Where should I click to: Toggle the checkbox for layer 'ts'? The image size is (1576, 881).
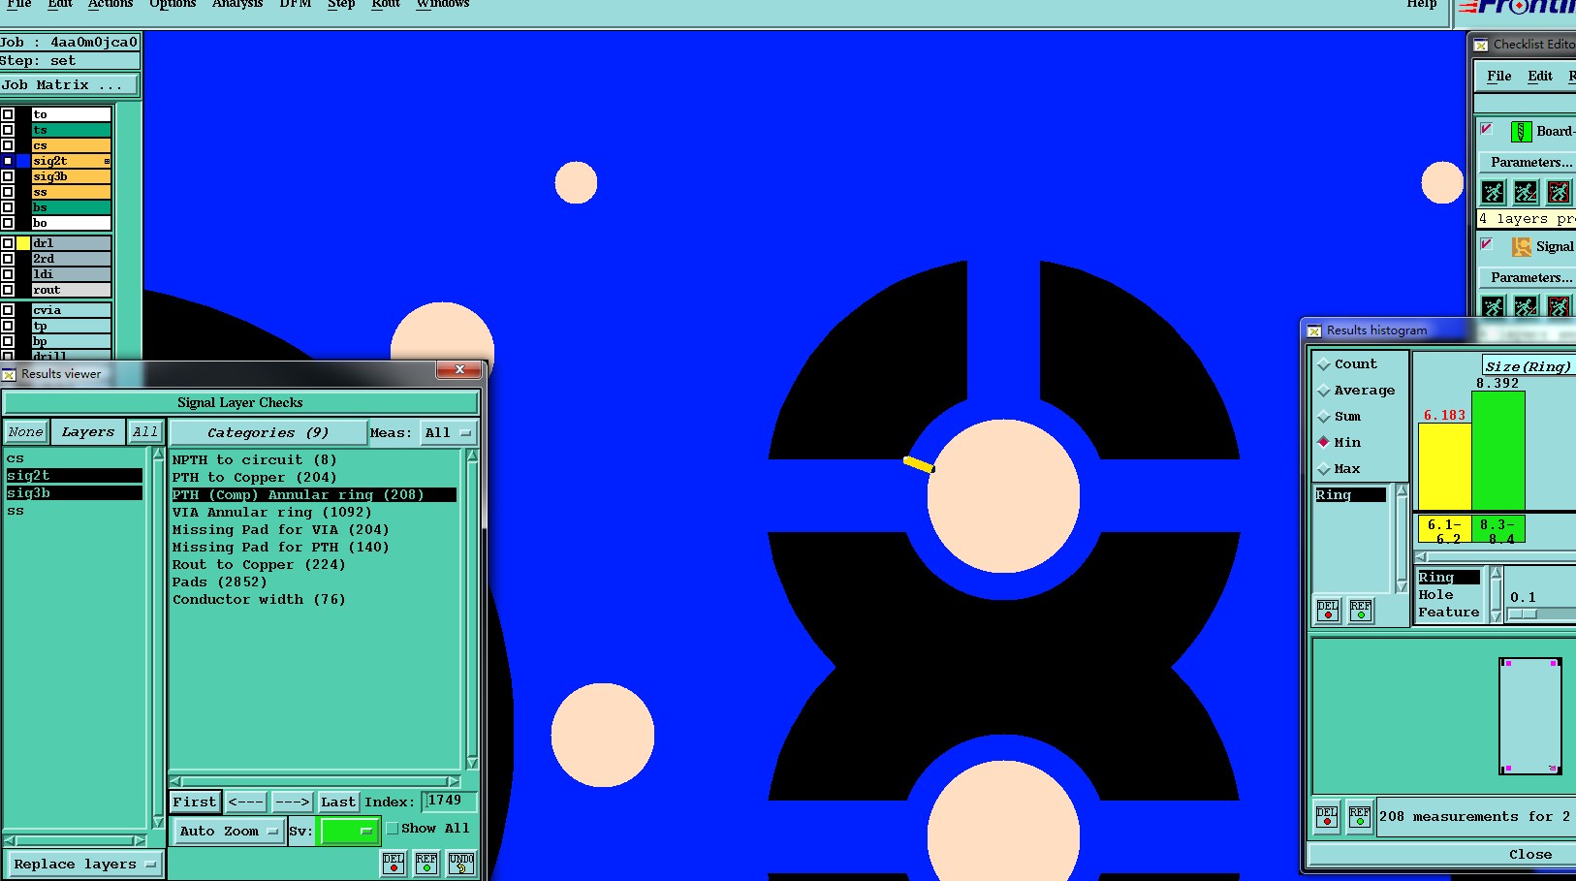(x=8, y=130)
